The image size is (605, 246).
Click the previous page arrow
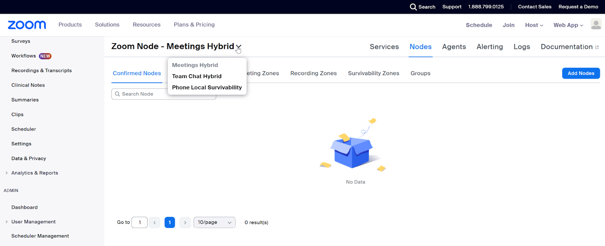coord(154,223)
